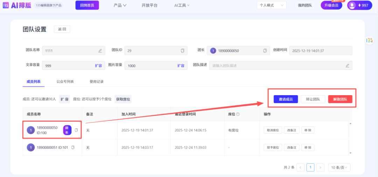Image resolution: width=378 pixels, height=177 pixels.
Task: Open the 10 条/页 page size dropdown
Action: pos(339,168)
